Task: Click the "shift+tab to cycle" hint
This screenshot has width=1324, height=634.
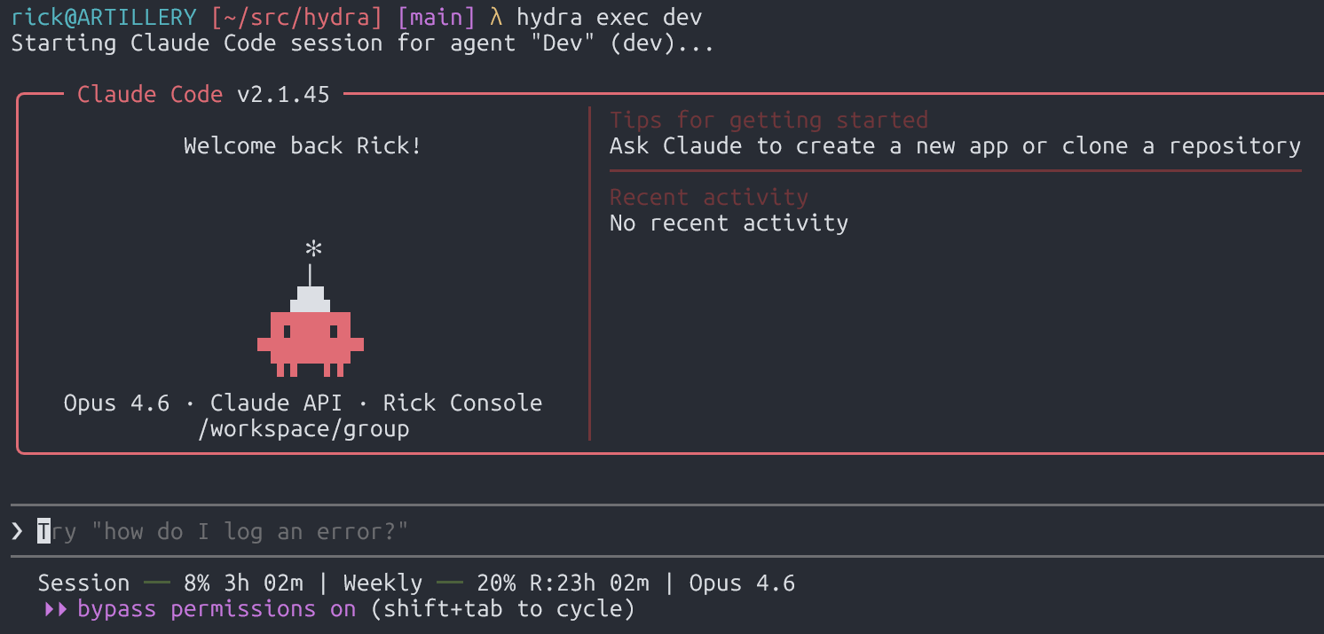Action: (502, 609)
